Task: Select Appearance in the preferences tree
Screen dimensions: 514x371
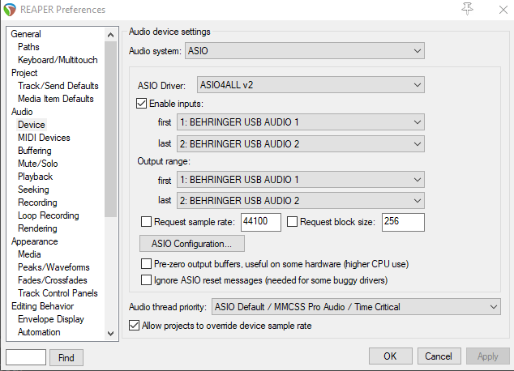Action: (x=34, y=241)
